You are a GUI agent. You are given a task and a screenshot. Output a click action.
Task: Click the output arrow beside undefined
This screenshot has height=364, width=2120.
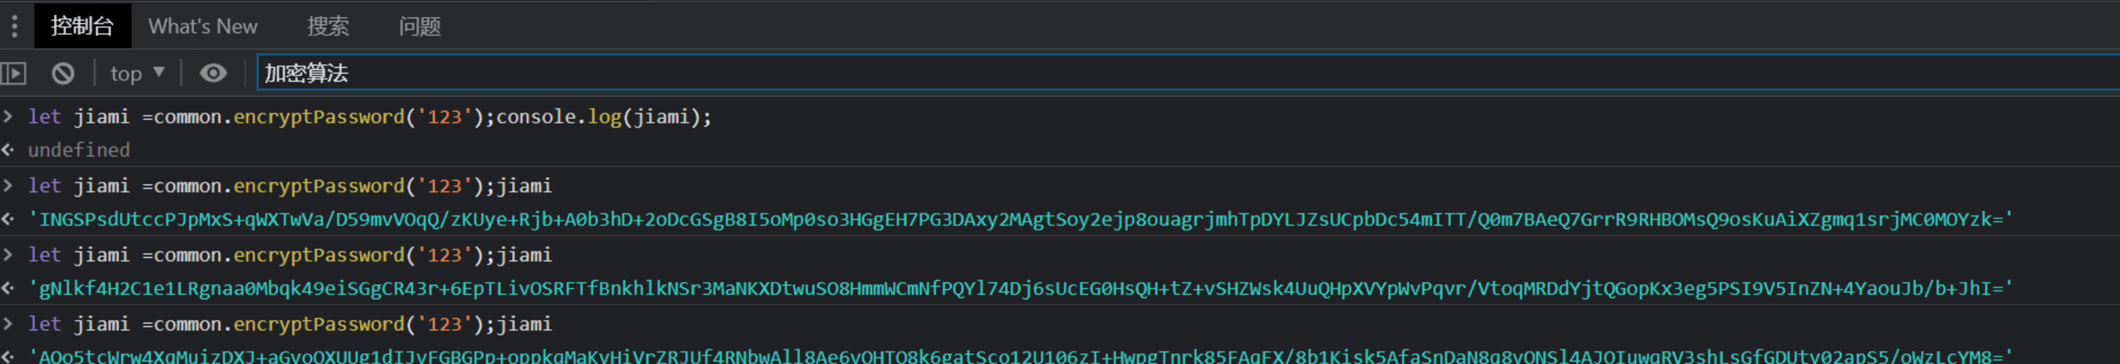coord(8,150)
